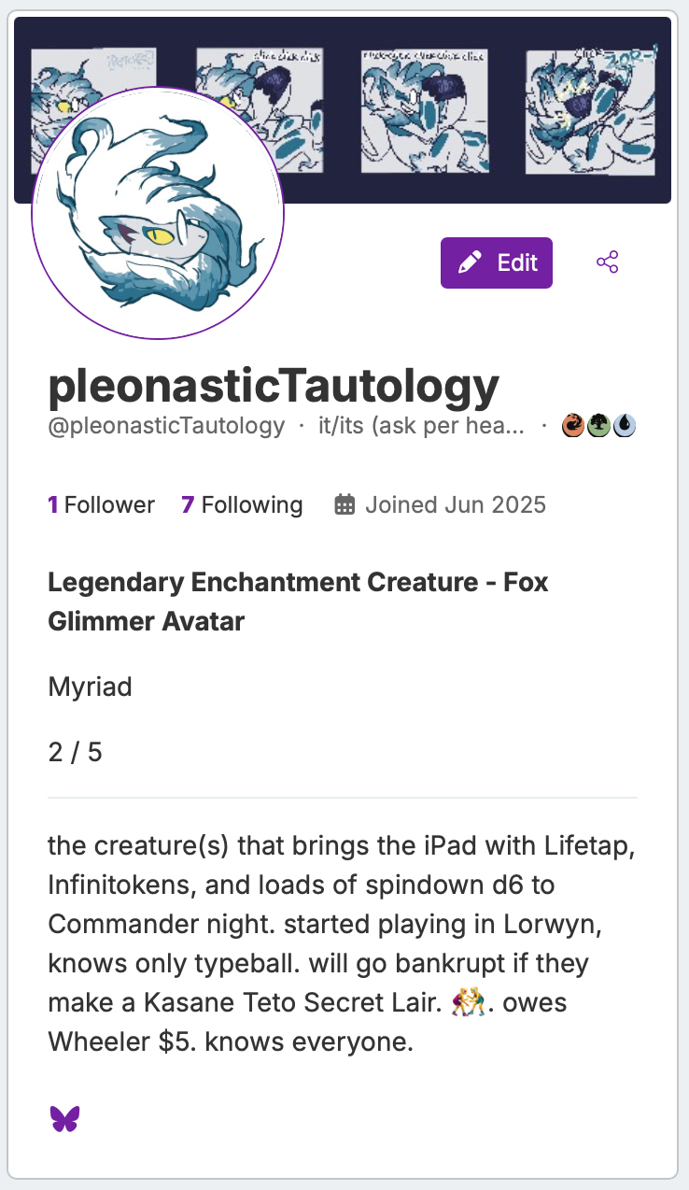Screen dimensions: 689x1190
Task: Click the red fire mana icon
Action: pos(573,426)
